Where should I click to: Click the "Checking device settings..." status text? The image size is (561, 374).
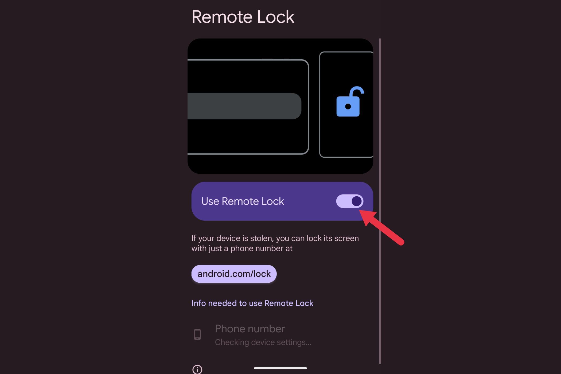(263, 342)
